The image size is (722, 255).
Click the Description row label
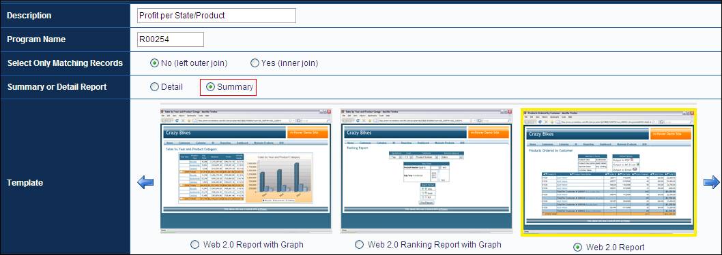point(29,15)
